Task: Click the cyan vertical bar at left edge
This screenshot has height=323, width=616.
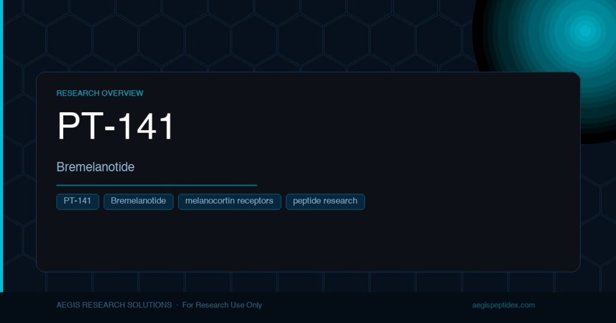Action: point(2,146)
